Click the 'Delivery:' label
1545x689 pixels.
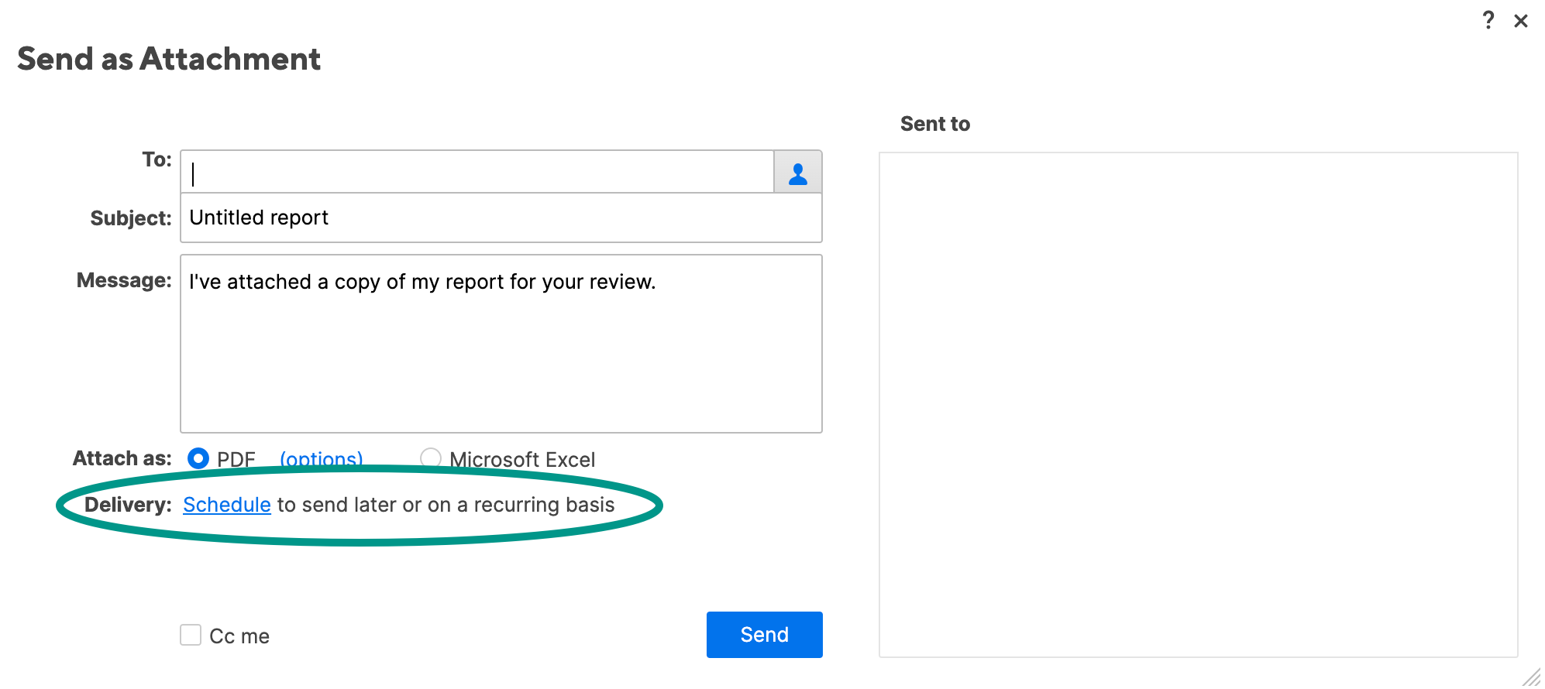[128, 505]
